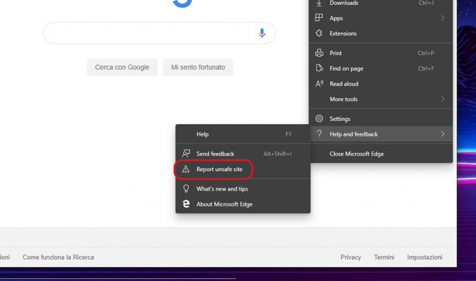
Task: Choose Extensions from the menu
Action: pyautogui.click(x=381, y=33)
